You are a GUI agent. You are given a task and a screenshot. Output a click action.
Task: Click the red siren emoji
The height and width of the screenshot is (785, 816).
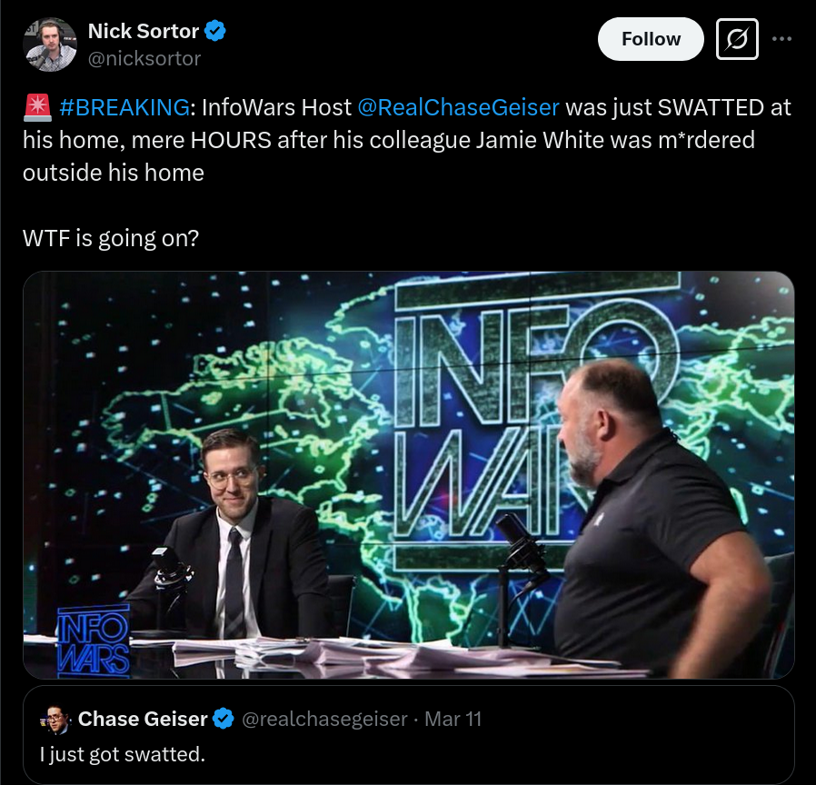click(x=37, y=108)
